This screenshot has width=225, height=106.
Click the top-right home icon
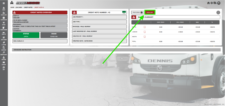[209, 3]
